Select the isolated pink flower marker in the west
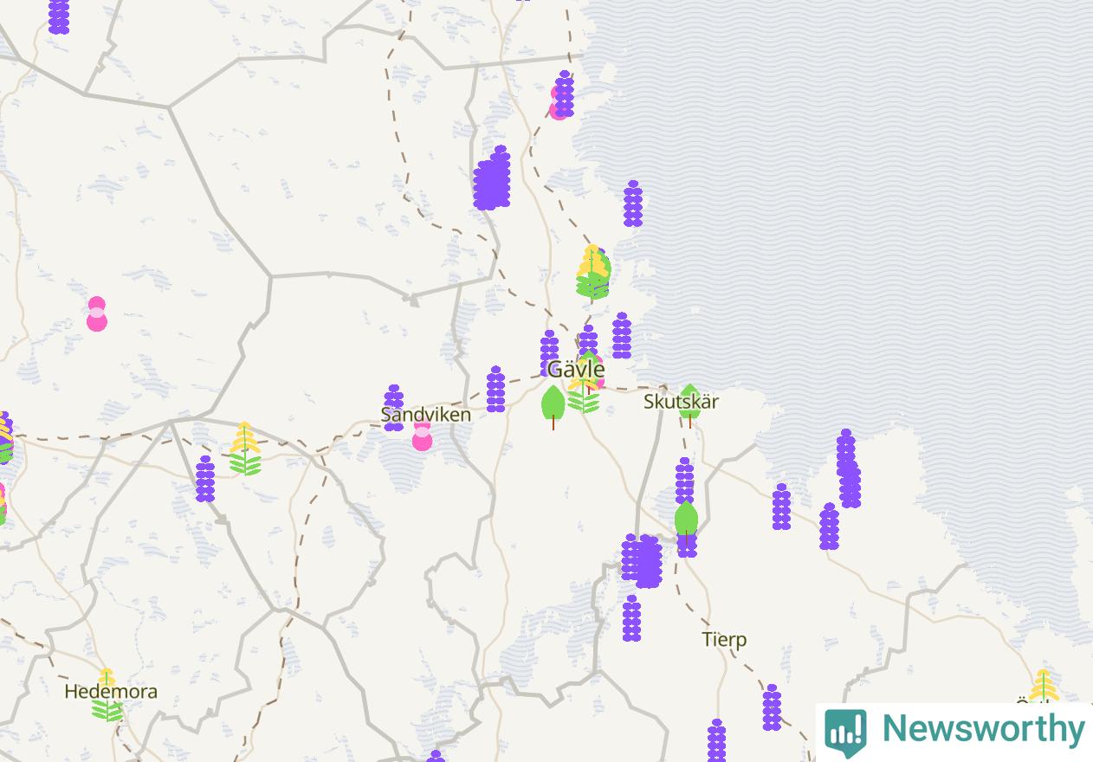Image resolution: width=1093 pixels, height=762 pixels. click(x=97, y=313)
